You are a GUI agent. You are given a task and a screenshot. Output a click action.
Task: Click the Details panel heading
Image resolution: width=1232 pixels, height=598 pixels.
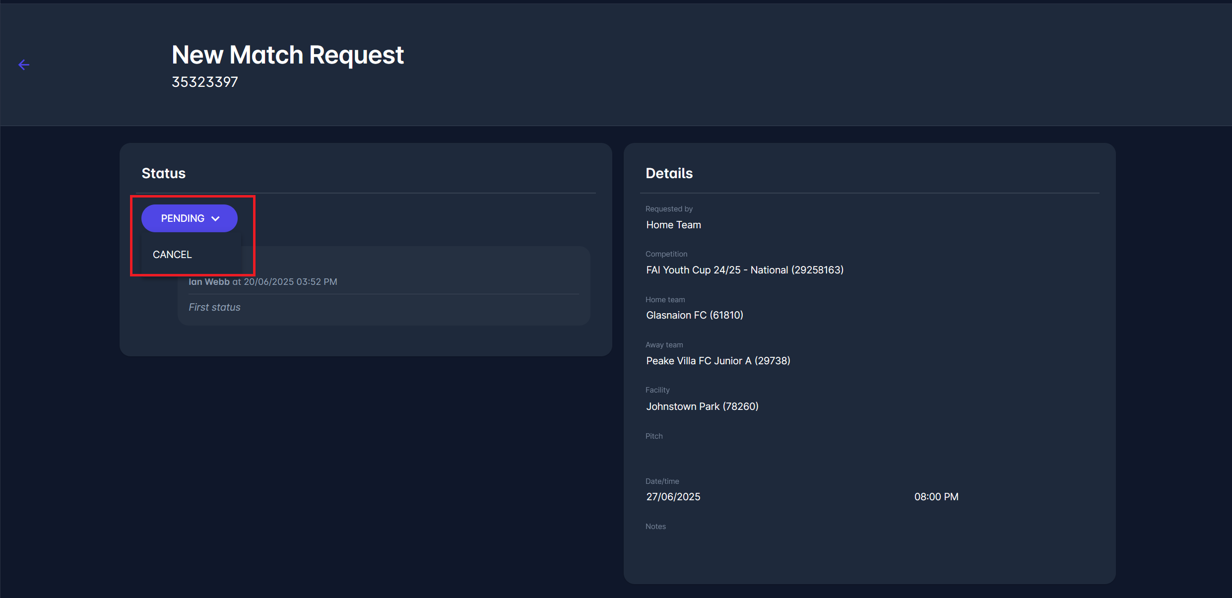click(668, 173)
